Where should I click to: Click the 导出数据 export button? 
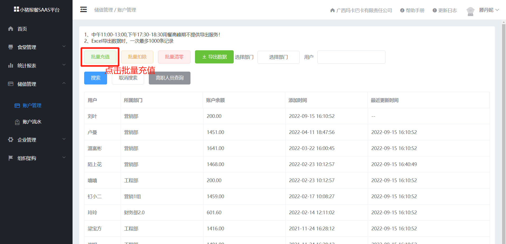[214, 57]
